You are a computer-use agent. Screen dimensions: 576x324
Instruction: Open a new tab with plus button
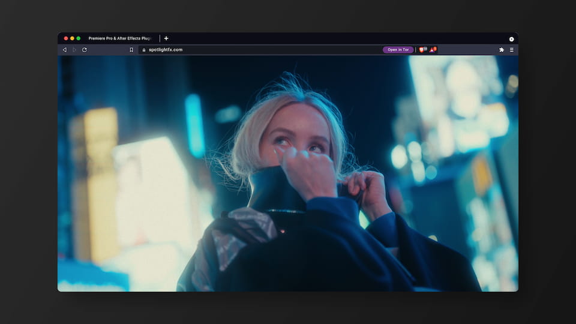click(x=166, y=38)
